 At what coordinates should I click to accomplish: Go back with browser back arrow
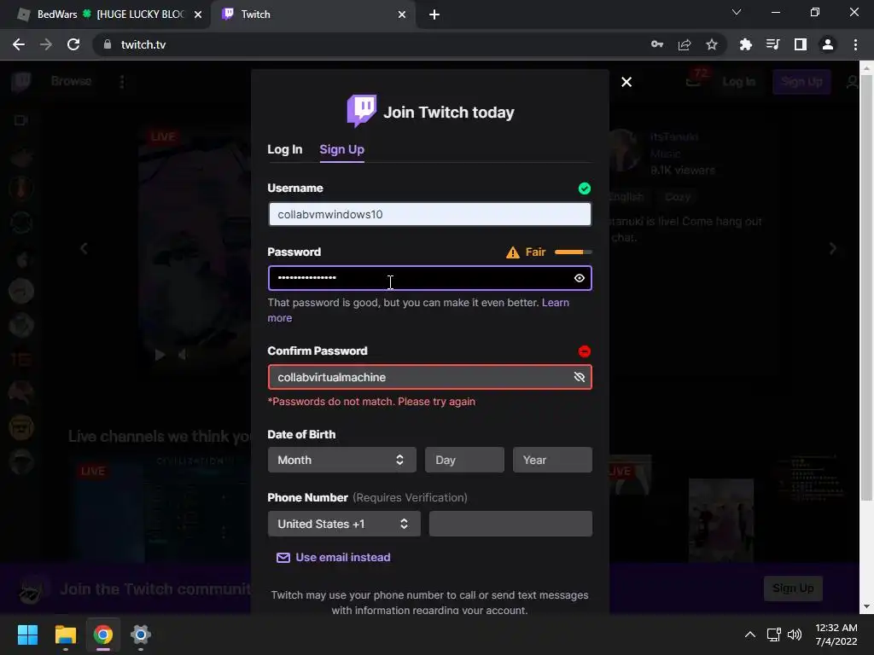point(19,44)
